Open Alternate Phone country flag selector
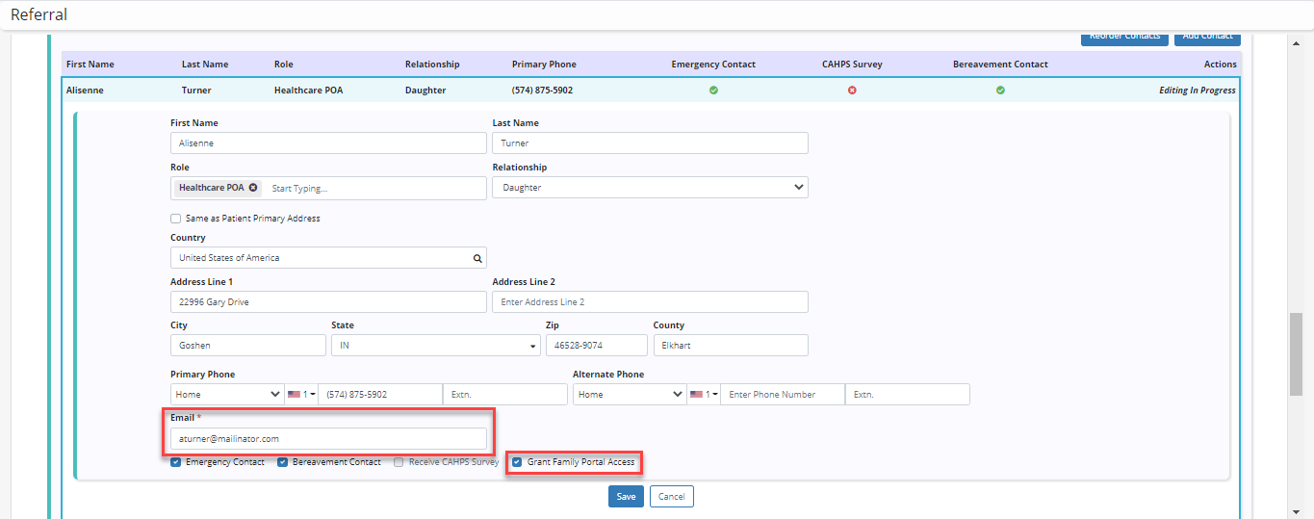Viewport: 1314px width, 519px height. click(703, 395)
